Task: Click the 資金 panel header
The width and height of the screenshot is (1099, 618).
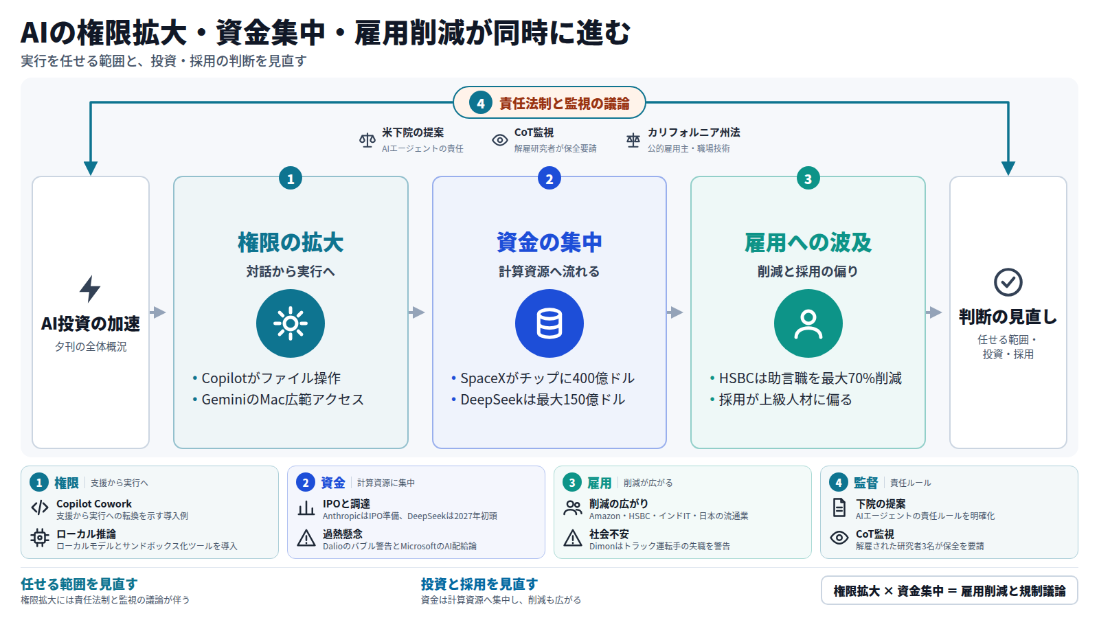Action: tap(333, 483)
